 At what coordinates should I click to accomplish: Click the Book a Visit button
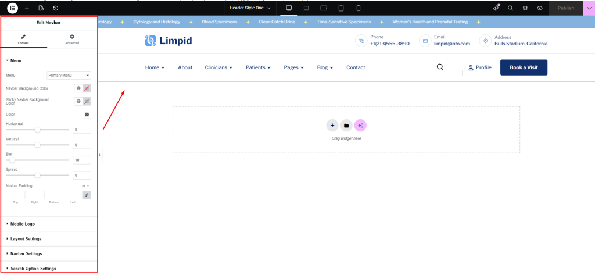tap(523, 67)
